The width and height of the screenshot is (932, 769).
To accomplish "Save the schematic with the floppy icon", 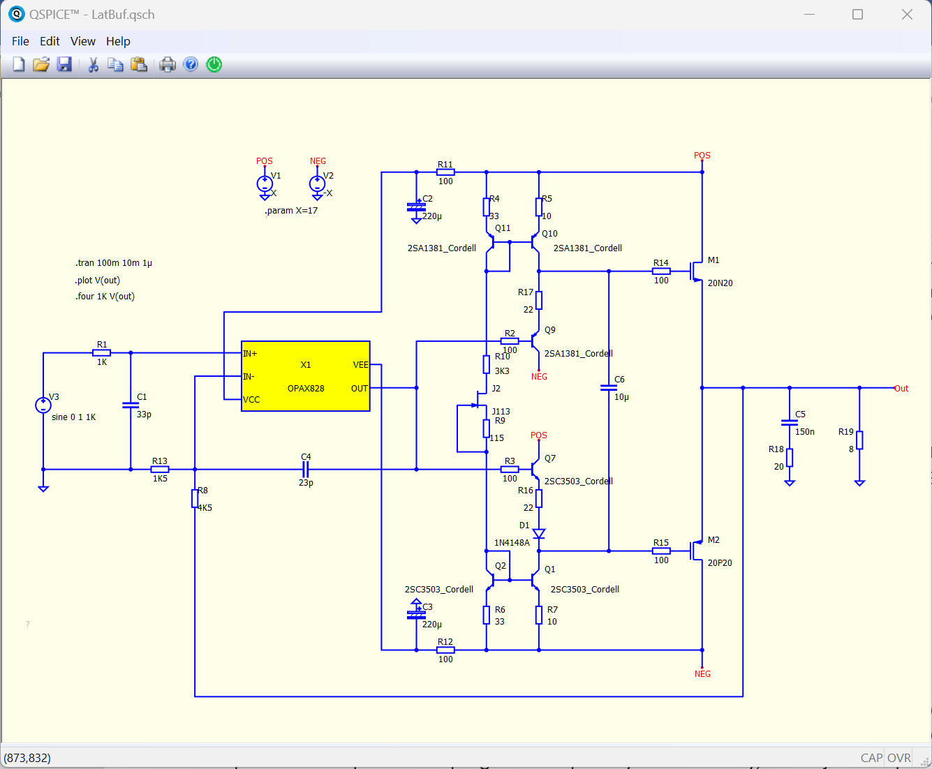I will coord(64,65).
